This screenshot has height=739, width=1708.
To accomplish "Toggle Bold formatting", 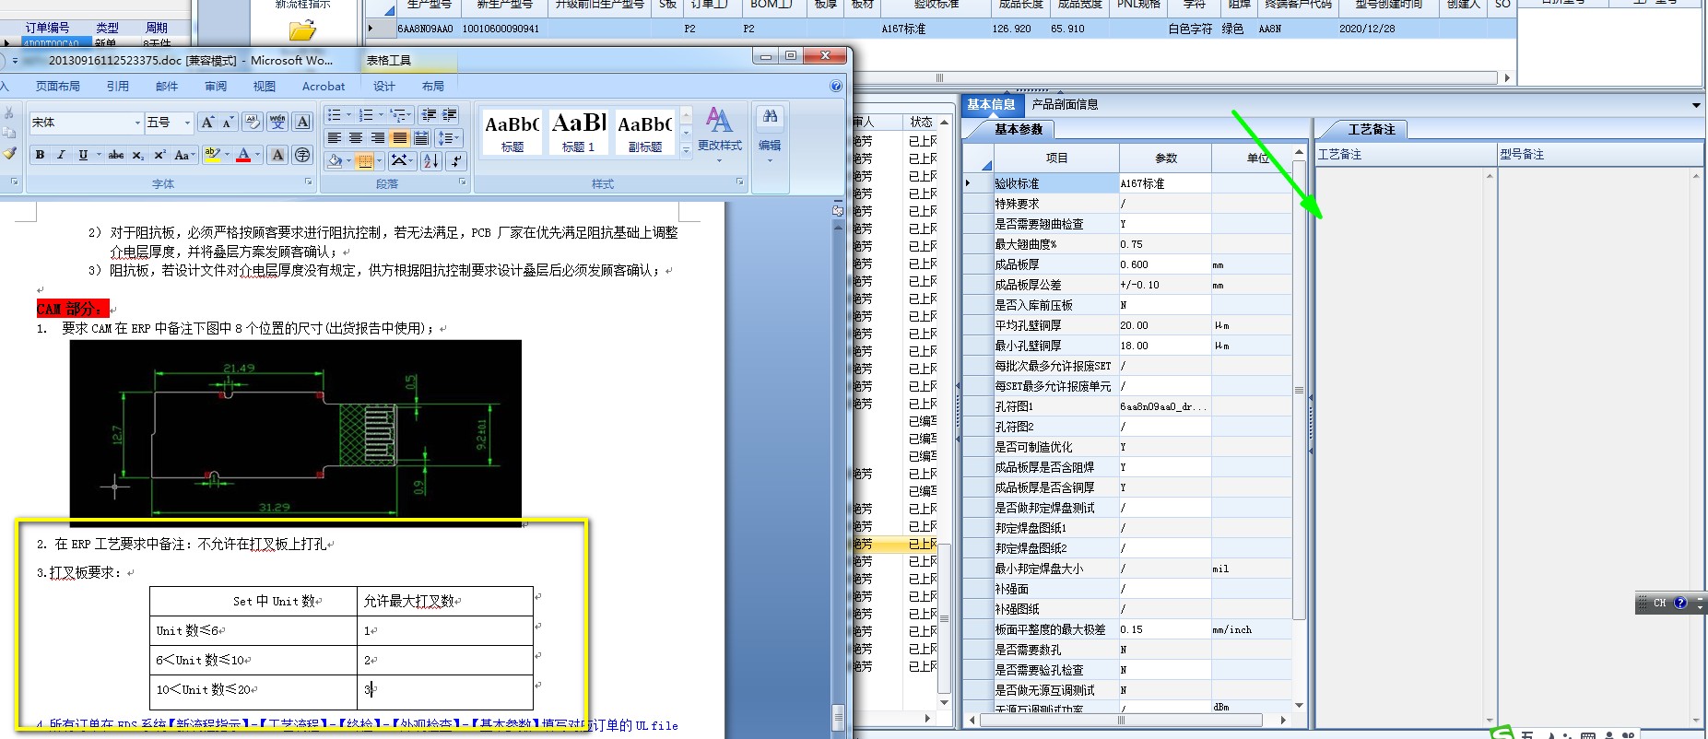I will click(40, 155).
